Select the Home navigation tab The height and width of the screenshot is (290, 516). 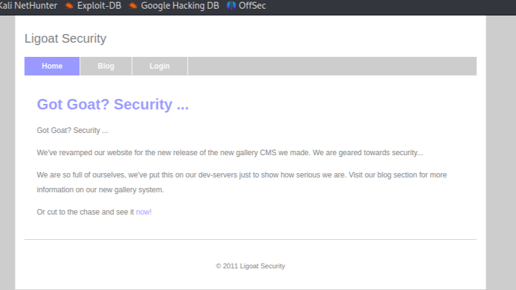point(52,66)
